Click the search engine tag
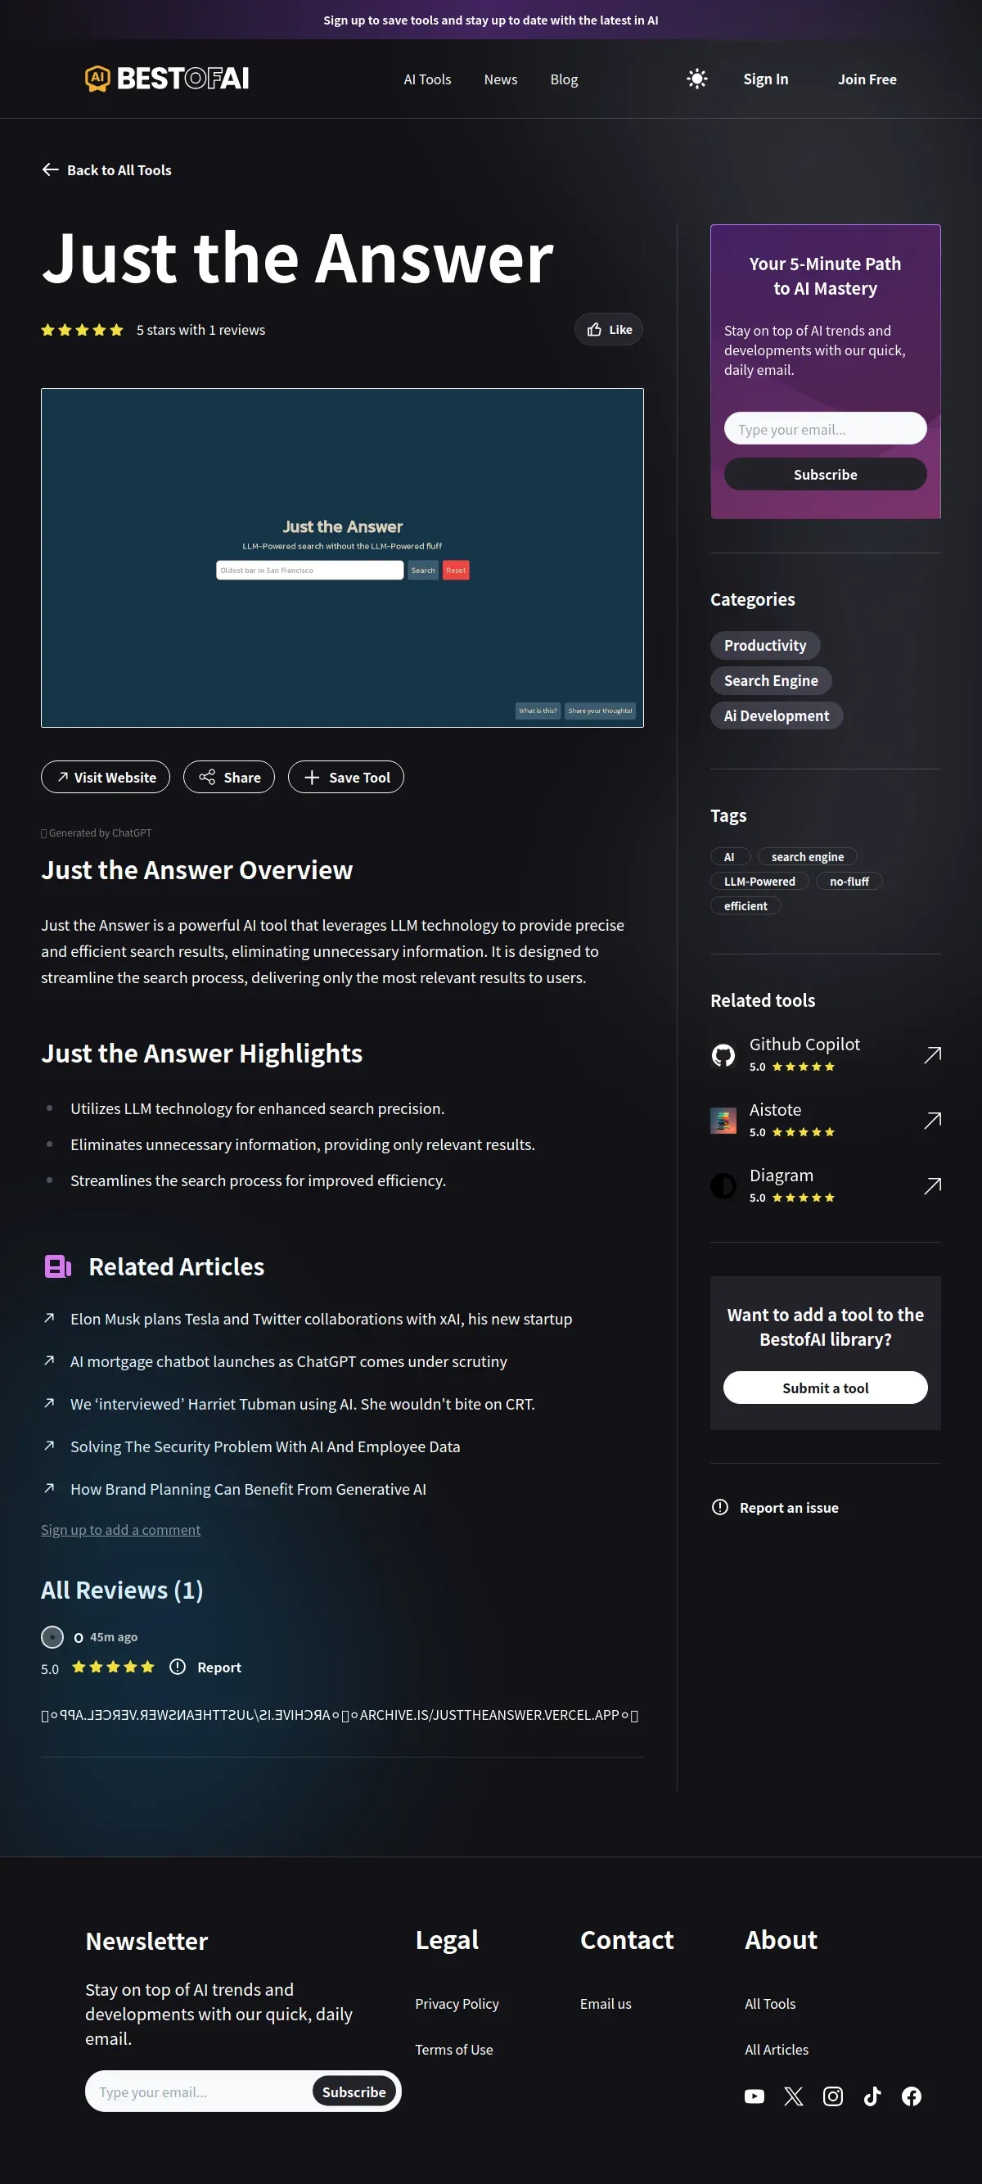982x2184 pixels. (808, 857)
